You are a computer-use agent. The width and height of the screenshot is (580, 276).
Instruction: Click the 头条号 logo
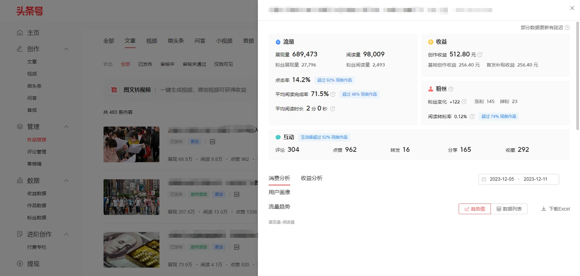30,11
